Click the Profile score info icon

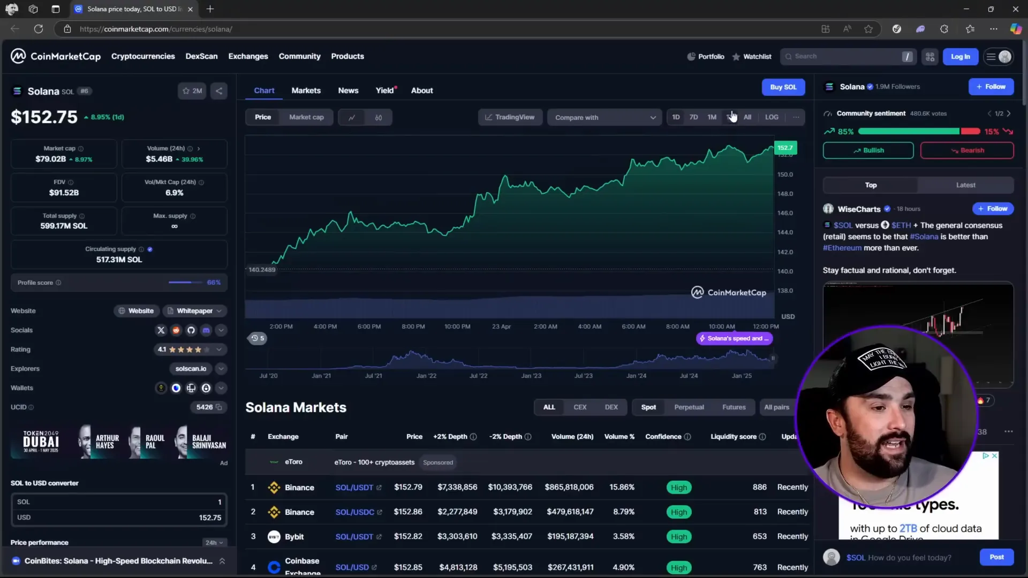58,283
